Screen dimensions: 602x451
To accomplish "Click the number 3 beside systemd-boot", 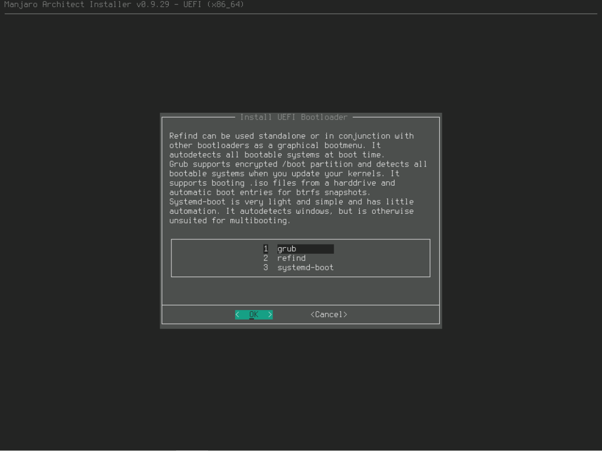I will point(266,268).
